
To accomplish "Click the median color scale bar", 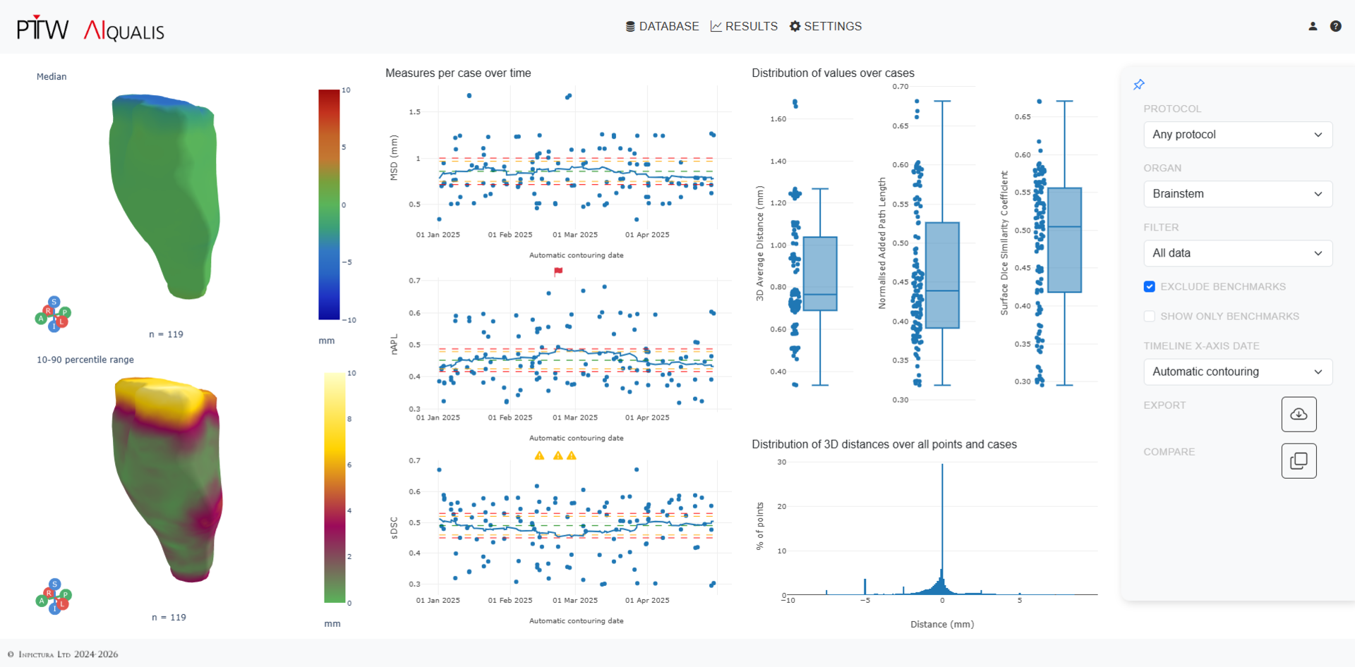I will click(x=329, y=204).
